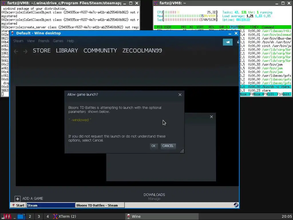Open the Steam menu
This screenshot has height=220, width=293.
pyautogui.click(x=18, y=41)
